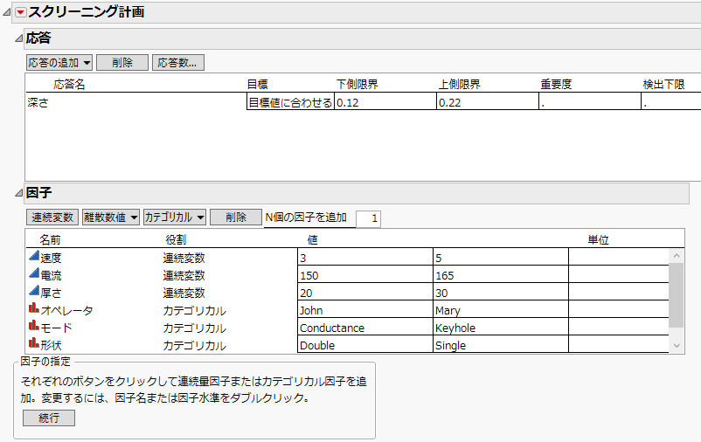
Task: Click the upper limit value 0.22
Action: (x=488, y=102)
